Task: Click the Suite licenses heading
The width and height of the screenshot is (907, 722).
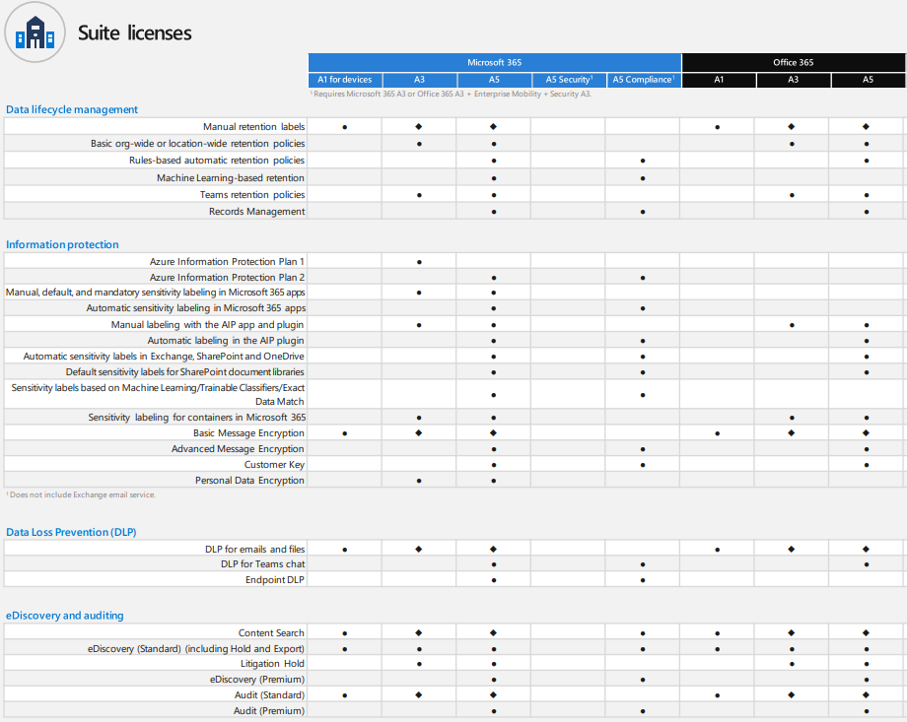Action: [x=135, y=33]
